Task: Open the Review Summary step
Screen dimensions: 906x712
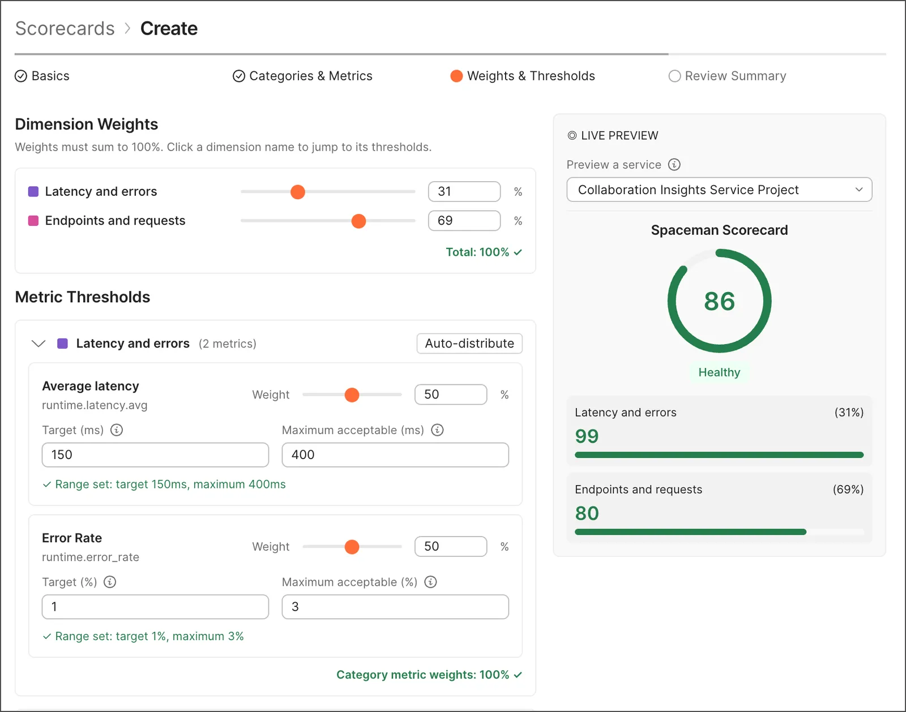Action: 728,76
